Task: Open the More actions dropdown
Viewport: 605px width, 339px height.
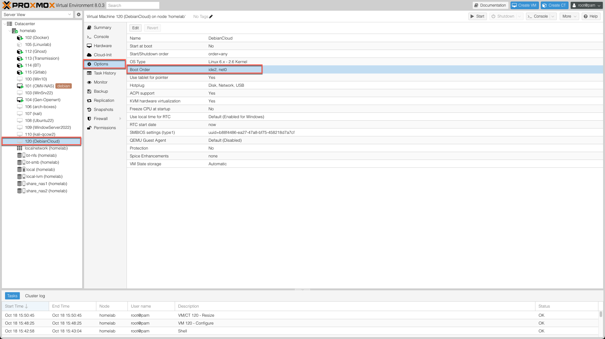Action: coord(569,16)
